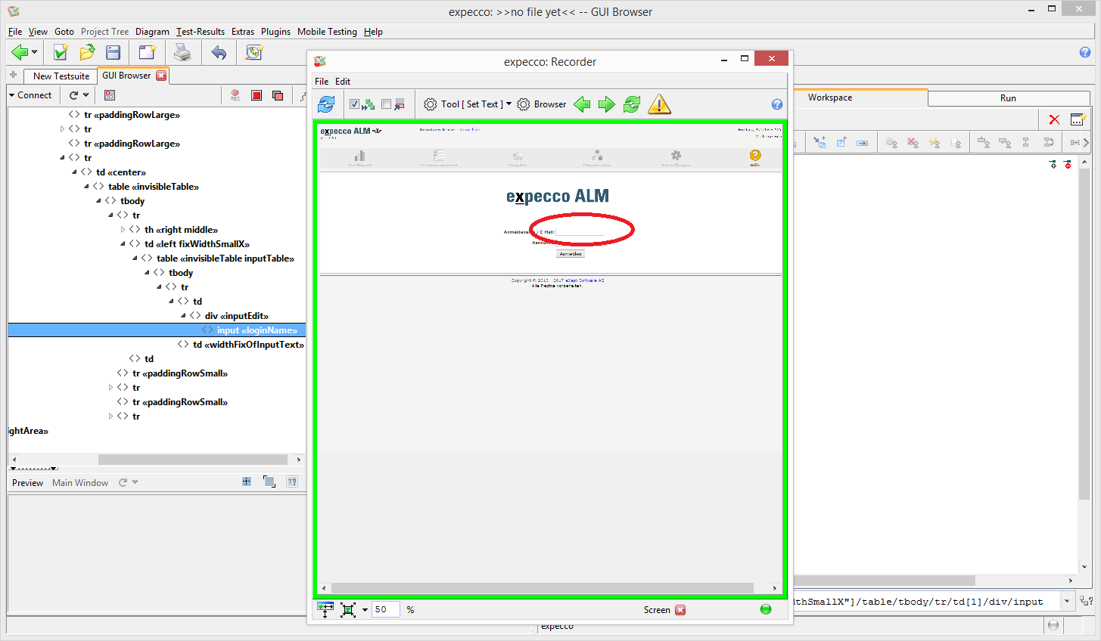The width and height of the screenshot is (1101, 641).
Task: Close the Screen option with red X
Action: pos(680,610)
